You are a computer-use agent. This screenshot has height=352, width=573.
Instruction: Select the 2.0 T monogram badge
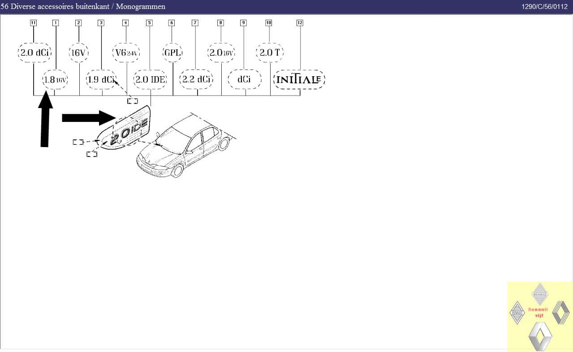coord(270,52)
